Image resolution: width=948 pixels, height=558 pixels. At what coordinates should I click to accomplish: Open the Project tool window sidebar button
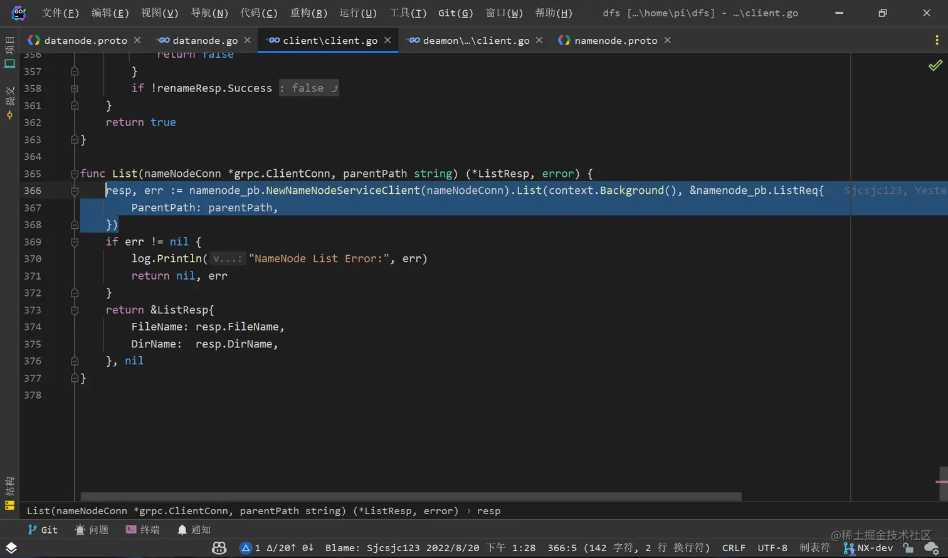tap(9, 53)
